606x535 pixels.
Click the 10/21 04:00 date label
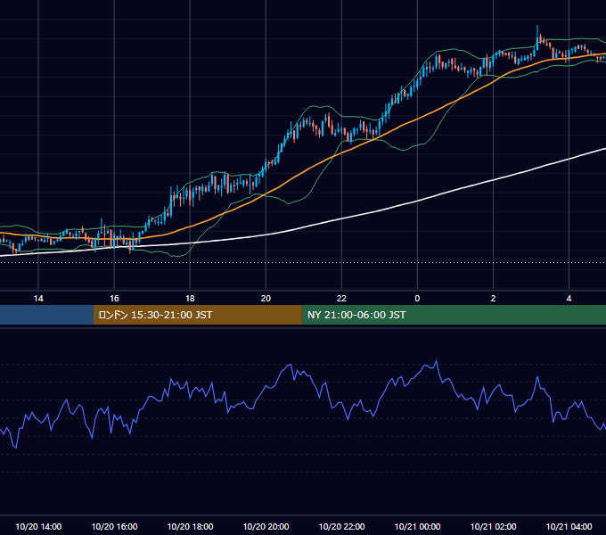(569, 526)
